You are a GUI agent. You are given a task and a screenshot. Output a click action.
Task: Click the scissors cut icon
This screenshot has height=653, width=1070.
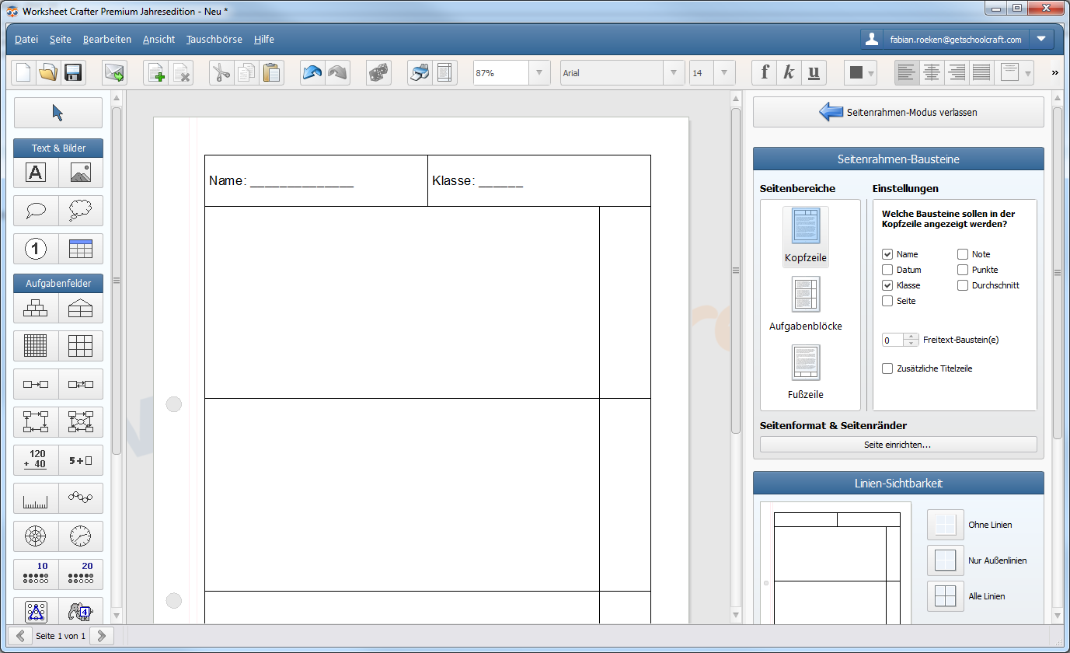tap(221, 73)
